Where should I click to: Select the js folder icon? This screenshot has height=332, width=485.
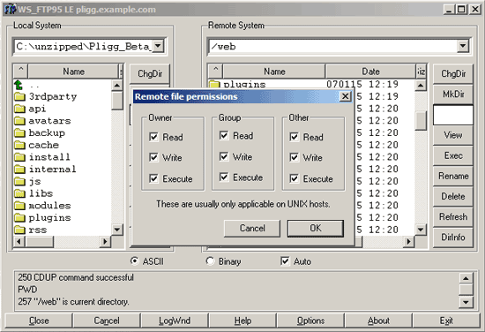(19, 181)
